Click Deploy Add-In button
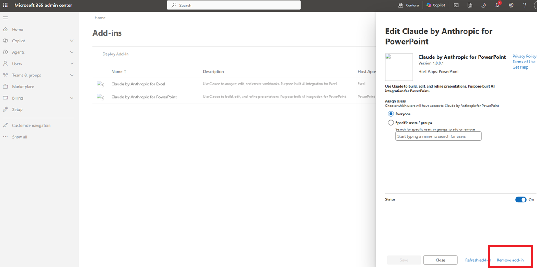The height and width of the screenshot is (272, 537). [112, 54]
